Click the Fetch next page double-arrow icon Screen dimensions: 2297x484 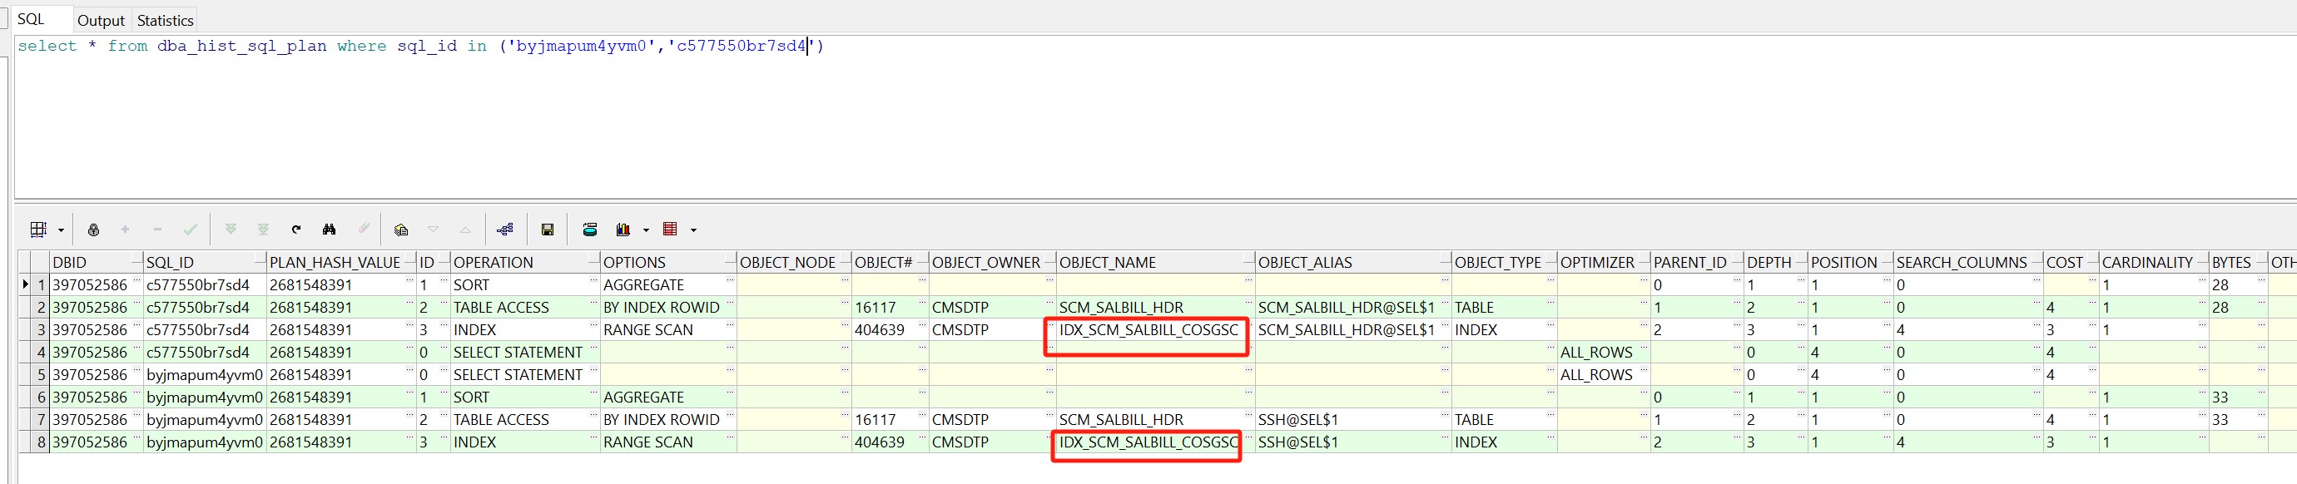coord(231,229)
